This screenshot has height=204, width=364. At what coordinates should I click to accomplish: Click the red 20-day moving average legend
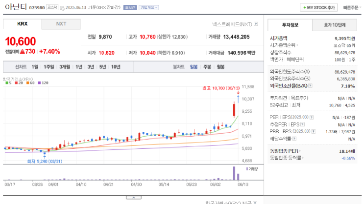click(x=19, y=83)
